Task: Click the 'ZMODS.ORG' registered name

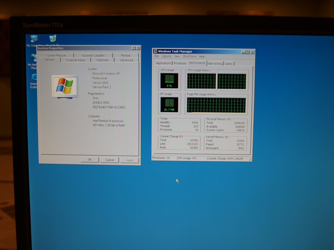Action: pos(101,103)
